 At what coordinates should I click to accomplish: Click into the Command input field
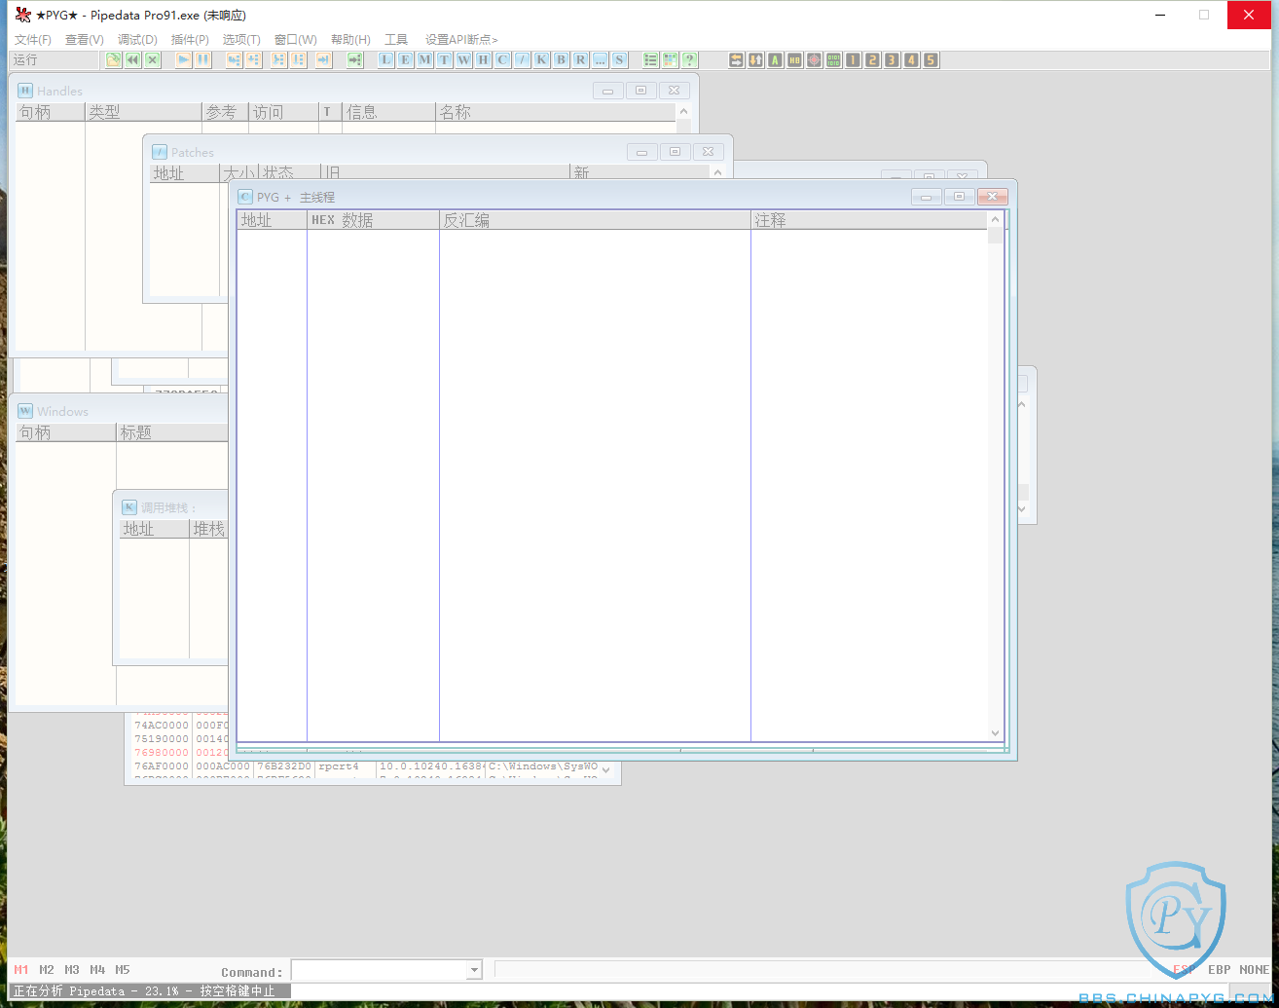379,970
